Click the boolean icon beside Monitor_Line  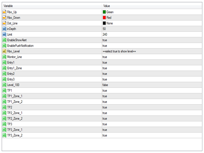click(4, 57)
